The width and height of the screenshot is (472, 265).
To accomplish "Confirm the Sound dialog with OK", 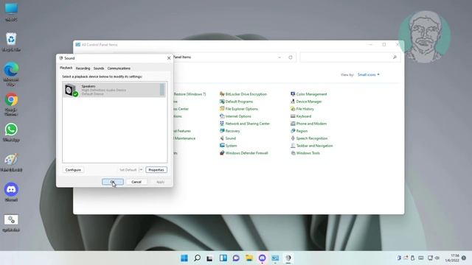I will (x=113, y=182).
